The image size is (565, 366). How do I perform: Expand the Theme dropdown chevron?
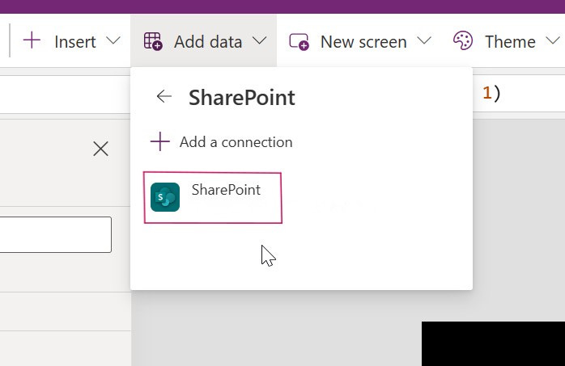[553, 40]
